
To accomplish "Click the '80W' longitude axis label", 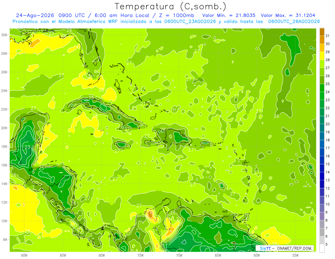I will coord(102,255).
